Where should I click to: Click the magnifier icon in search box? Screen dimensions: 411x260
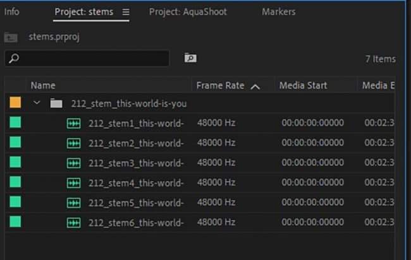point(14,59)
